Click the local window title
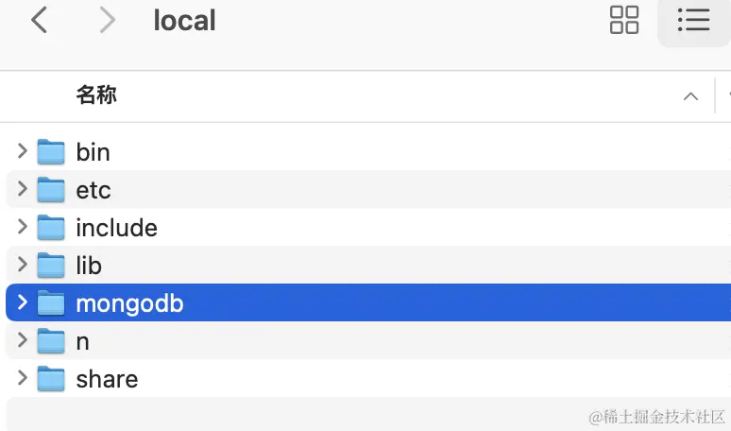The height and width of the screenshot is (431, 731). (184, 21)
